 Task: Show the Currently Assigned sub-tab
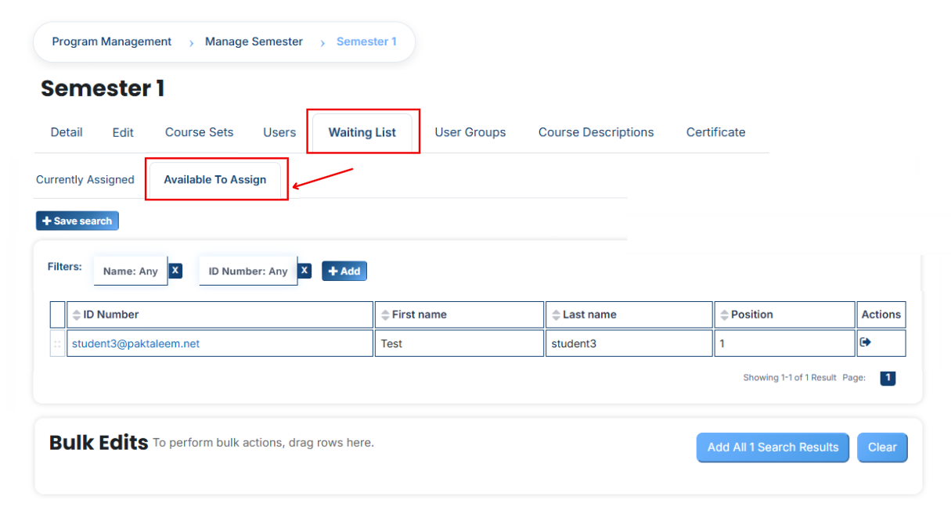(x=85, y=179)
